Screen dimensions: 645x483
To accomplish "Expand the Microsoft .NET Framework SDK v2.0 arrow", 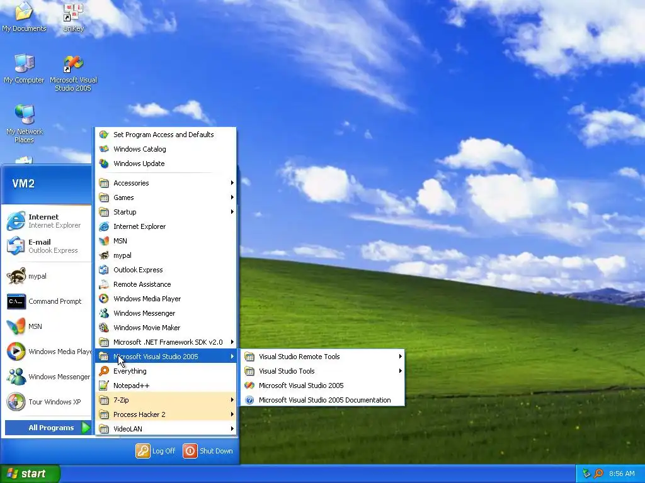I will click(232, 342).
